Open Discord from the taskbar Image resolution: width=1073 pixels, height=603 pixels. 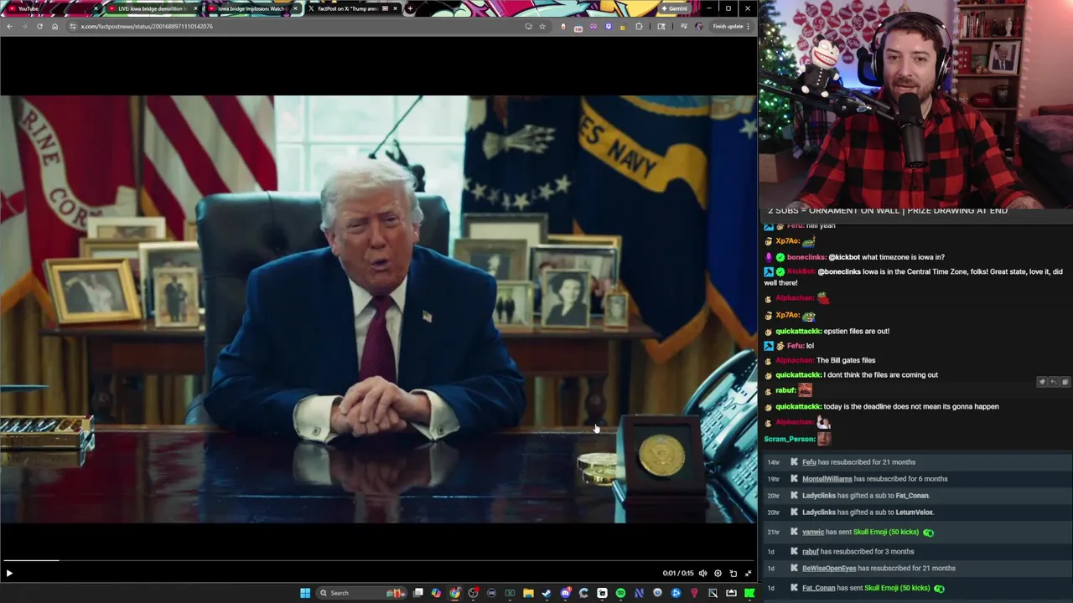pyautogui.click(x=565, y=593)
